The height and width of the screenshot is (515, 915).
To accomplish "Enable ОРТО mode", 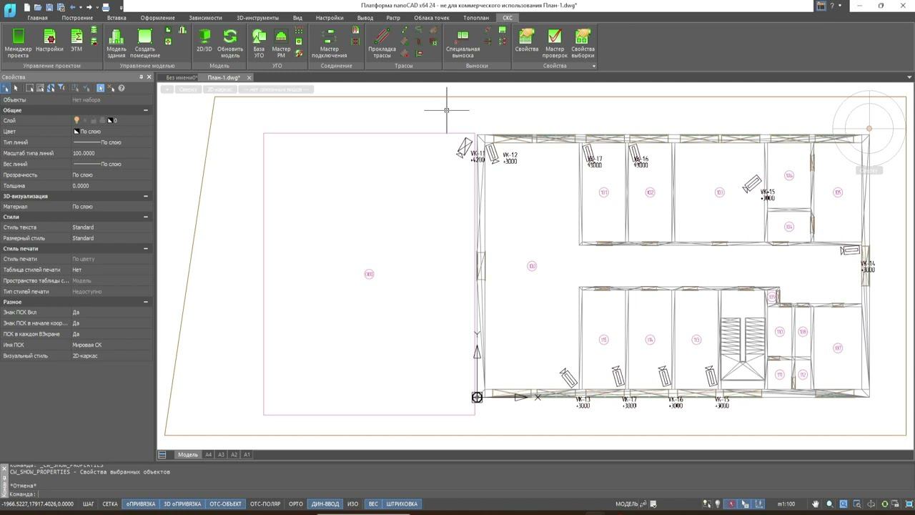I will 296,504.
